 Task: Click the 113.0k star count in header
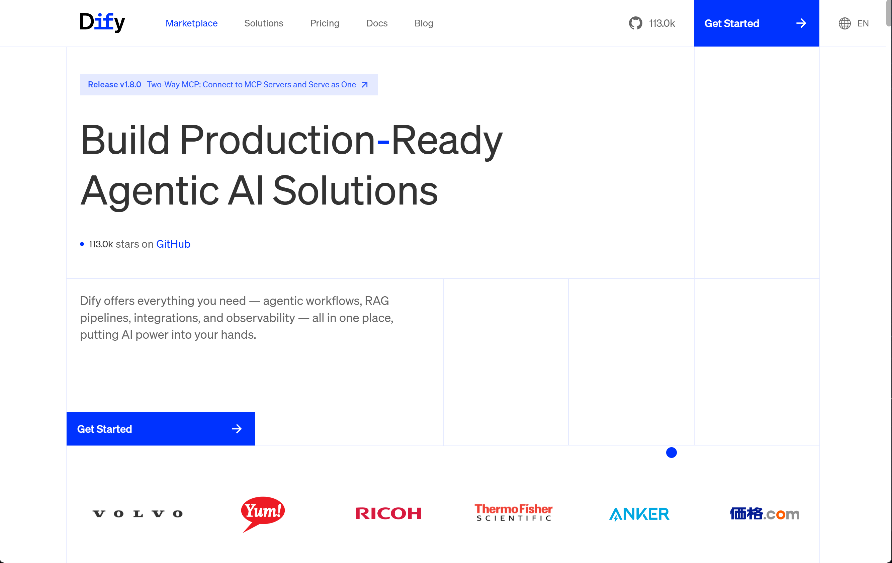(x=661, y=23)
